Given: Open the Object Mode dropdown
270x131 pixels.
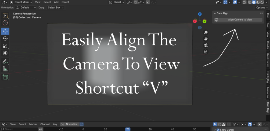Looking at the screenshot, I should tap(21, 2).
